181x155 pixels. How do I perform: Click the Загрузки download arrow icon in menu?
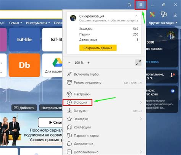pos(69,110)
